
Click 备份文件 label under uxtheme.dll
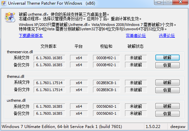coord(21,113)
